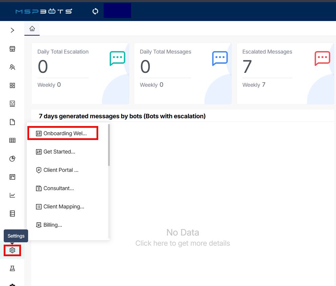Choose Client Mapping from the menu

coord(63,206)
